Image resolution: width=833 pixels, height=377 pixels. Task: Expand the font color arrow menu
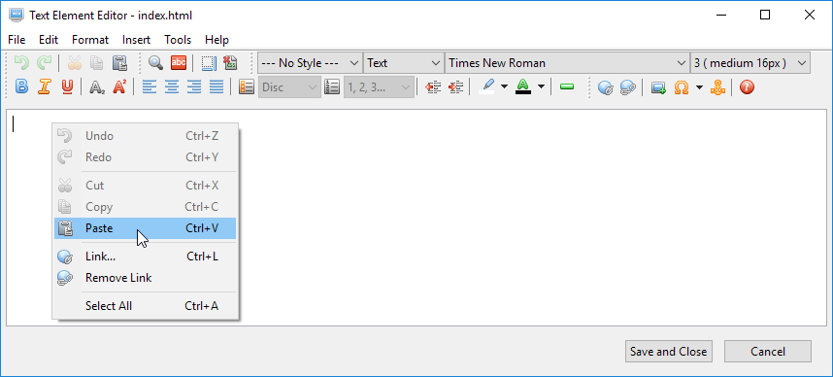pos(541,86)
